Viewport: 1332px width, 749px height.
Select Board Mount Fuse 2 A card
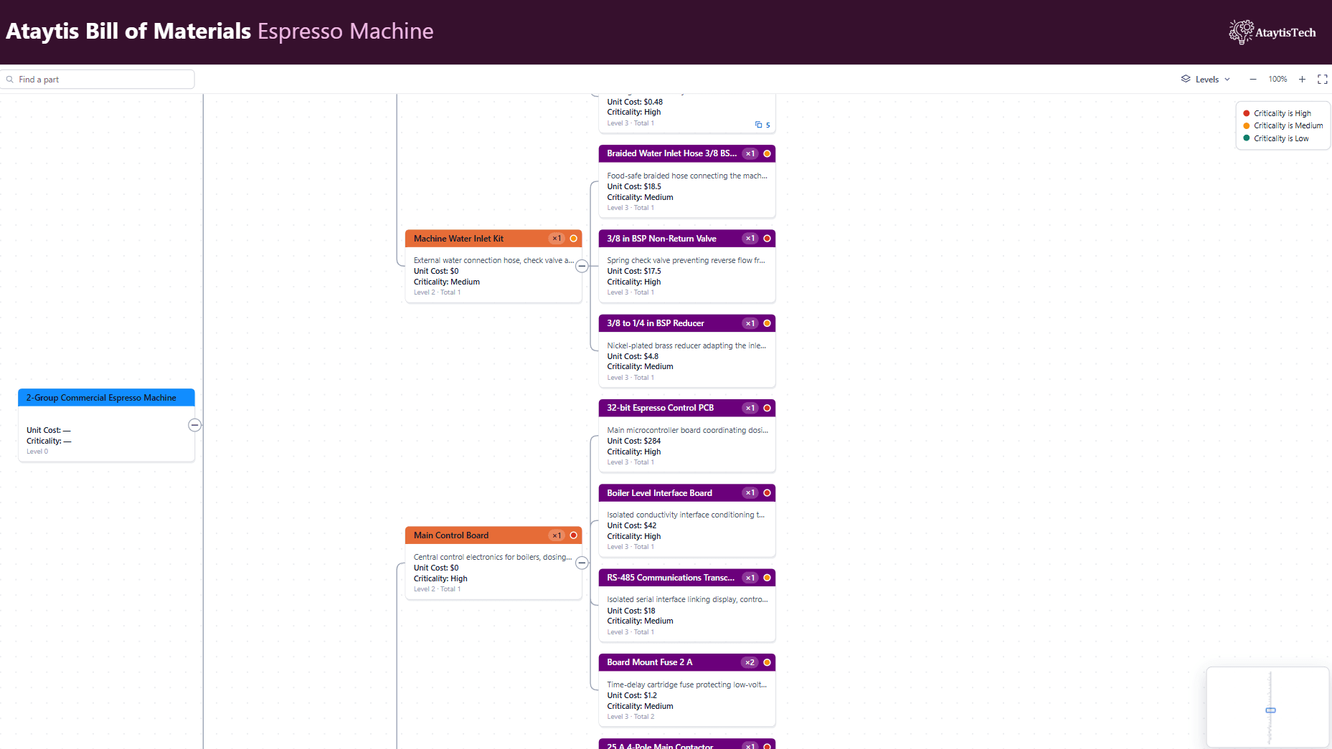pyautogui.click(x=686, y=690)
